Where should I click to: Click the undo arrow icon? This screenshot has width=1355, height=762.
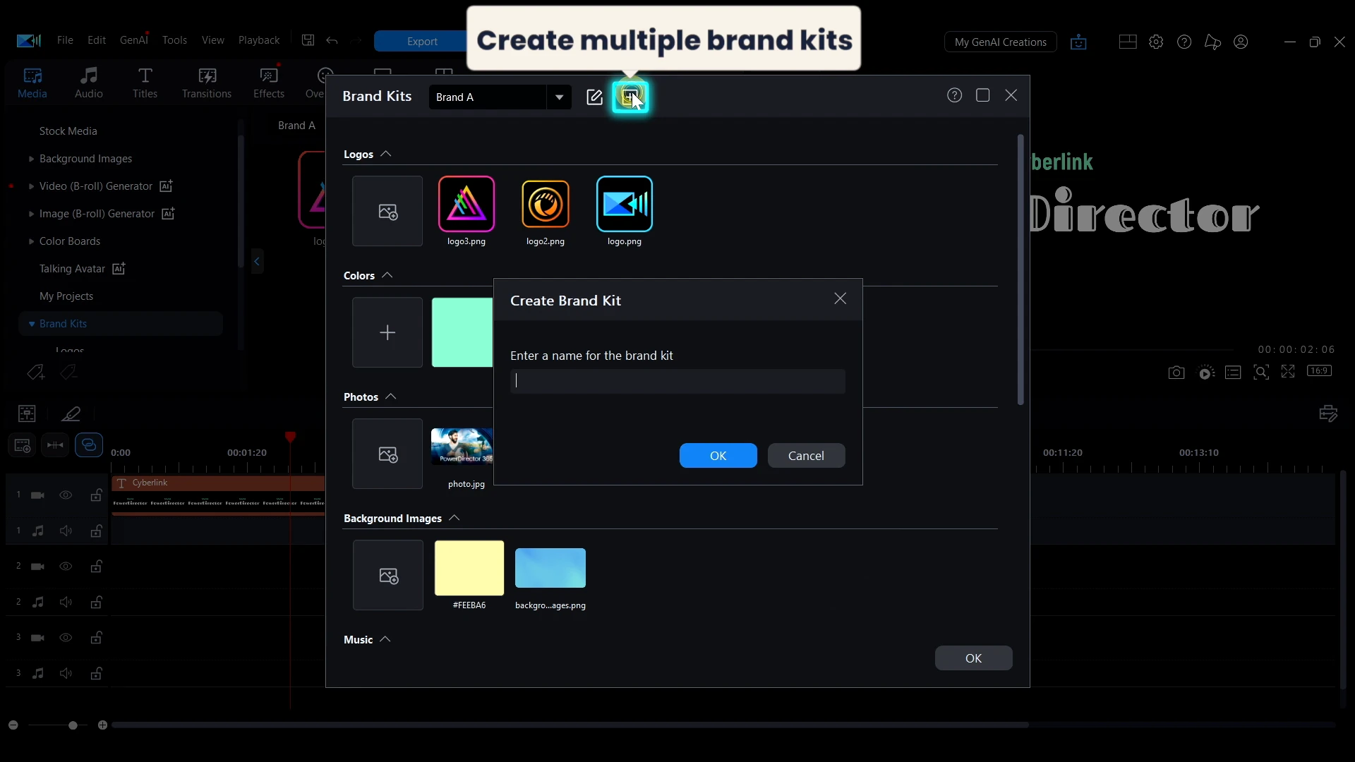[332, 40]
